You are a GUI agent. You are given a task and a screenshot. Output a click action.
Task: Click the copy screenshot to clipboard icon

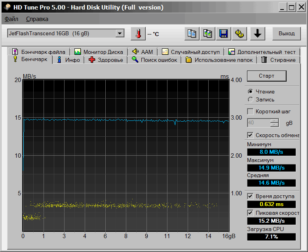point(207,34)
